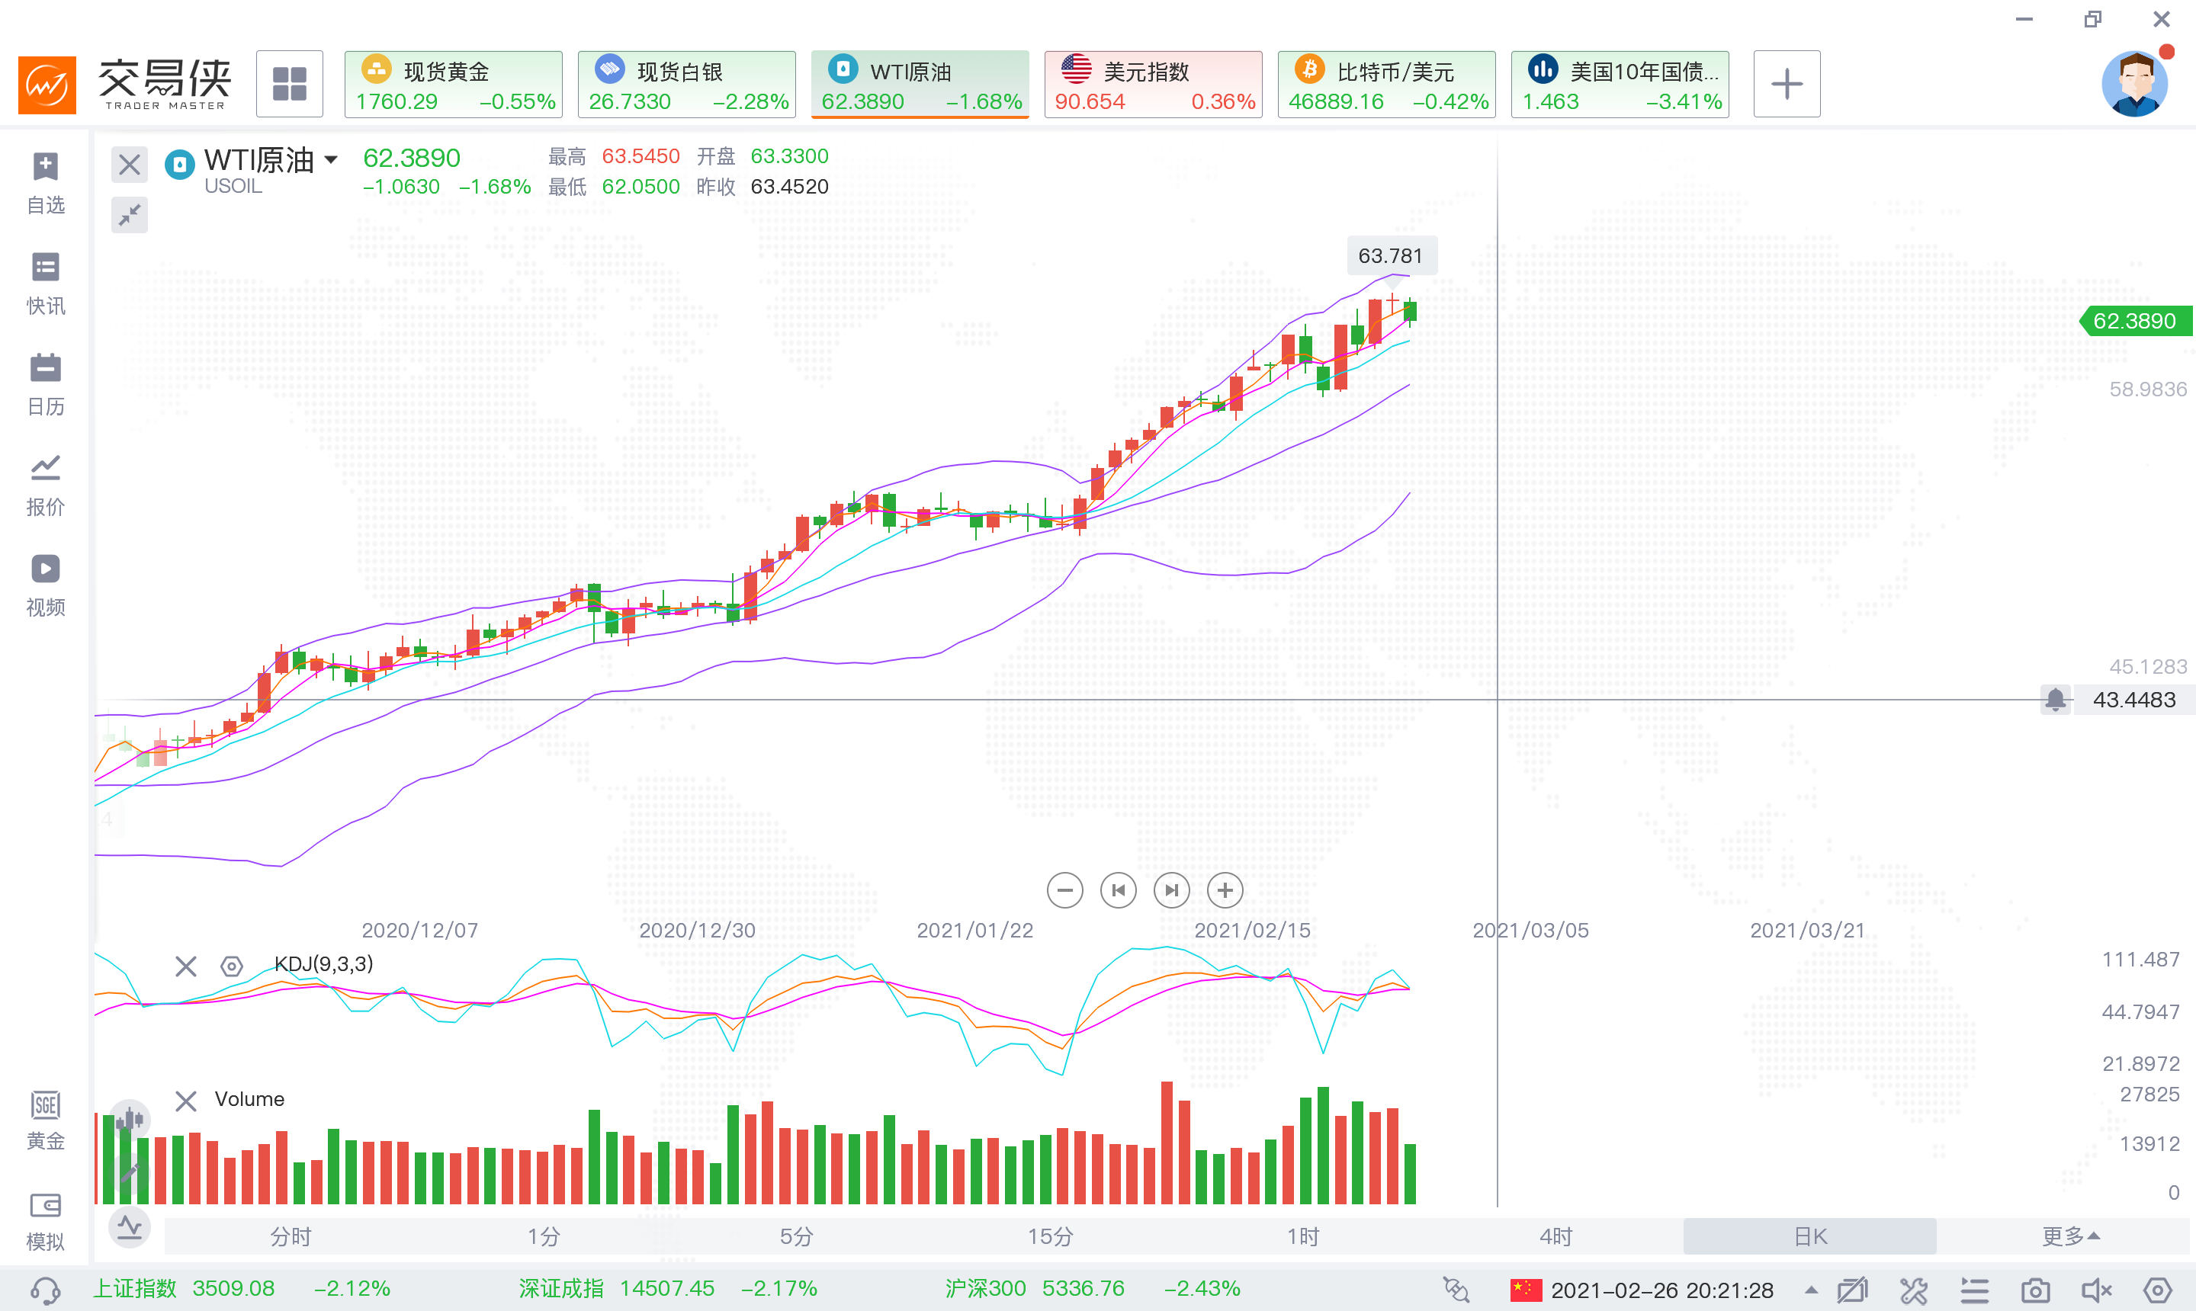
Task: Add a new symbol with the plus button
Action: pos(1787,84)
